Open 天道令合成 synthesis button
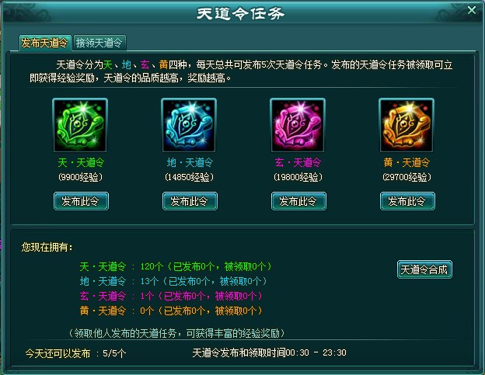This screenshot has height=375, width=485. 424,269
